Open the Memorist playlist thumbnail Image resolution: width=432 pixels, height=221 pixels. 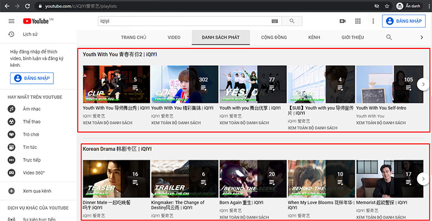pyautogui.click(x=390, y=179)
